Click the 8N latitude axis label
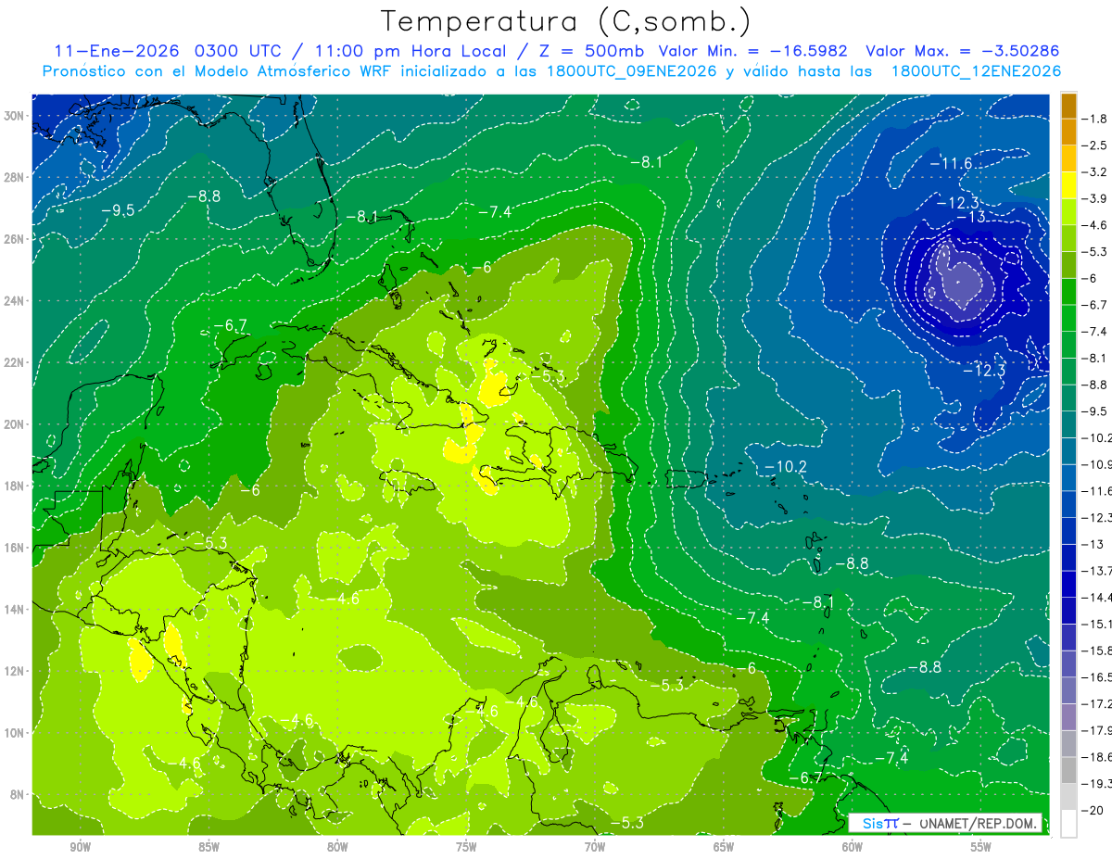 [x=18, y=795]
